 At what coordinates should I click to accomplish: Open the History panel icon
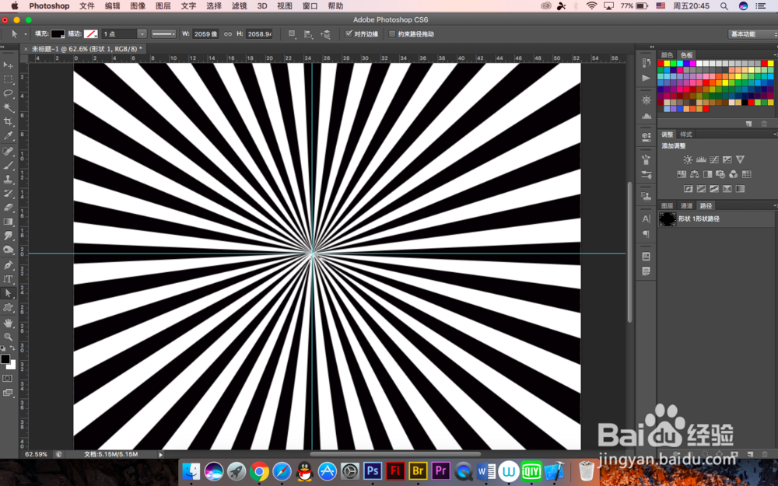pos(646,63)
